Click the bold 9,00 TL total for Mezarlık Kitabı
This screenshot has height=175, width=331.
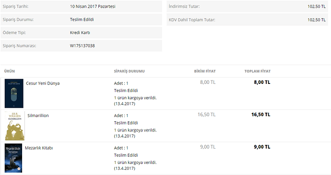click(262, 147)
